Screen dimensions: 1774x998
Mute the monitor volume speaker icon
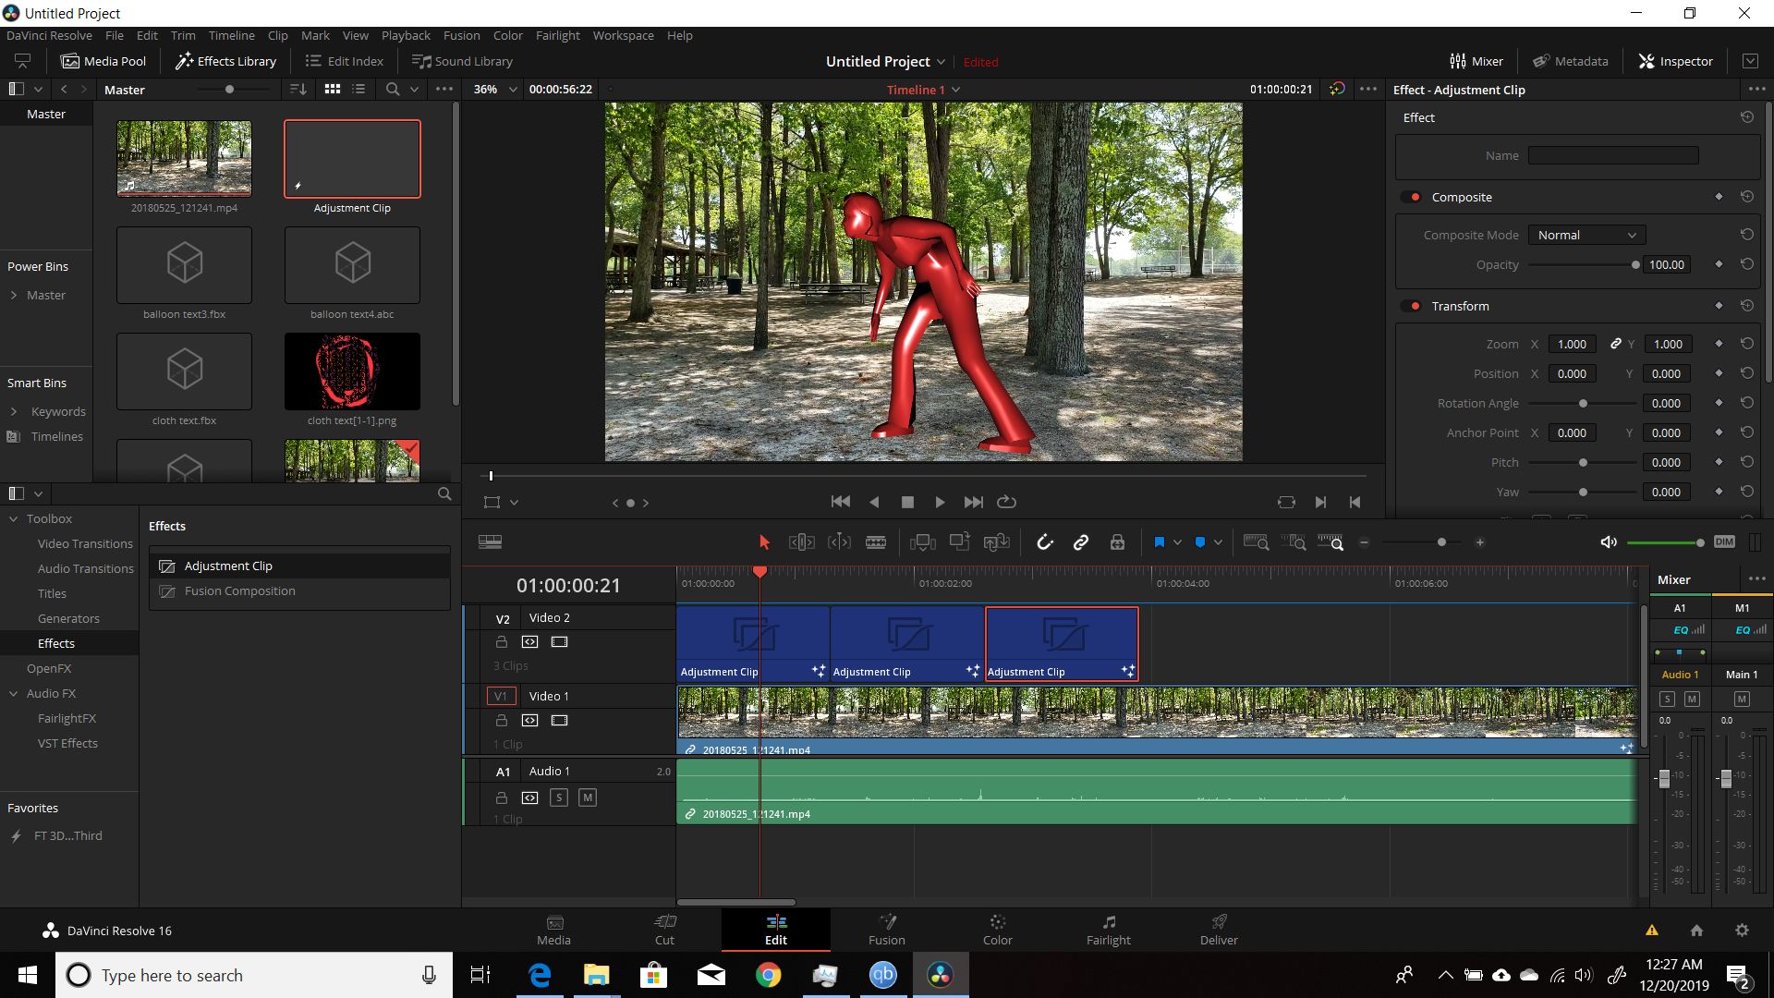(x=1609, y=542)
